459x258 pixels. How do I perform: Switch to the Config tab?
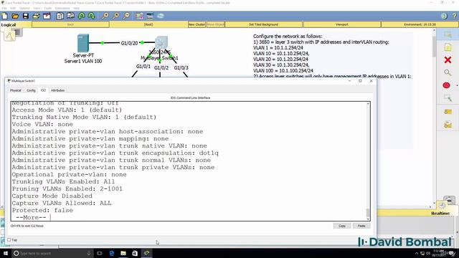[31, 90]
